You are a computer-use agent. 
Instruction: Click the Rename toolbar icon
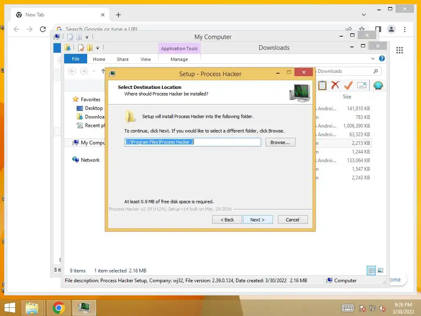click(362, 85)
